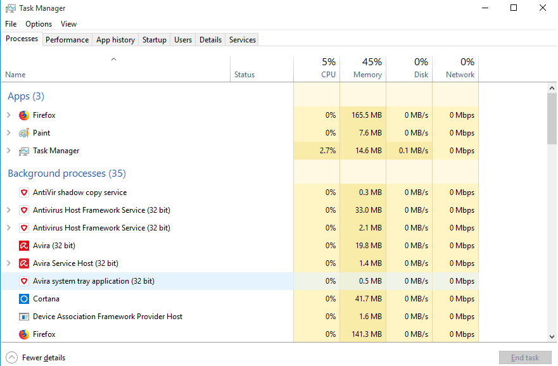Select the Avira (32 bit) process name
Screen dimensions: 558x366
54,246
